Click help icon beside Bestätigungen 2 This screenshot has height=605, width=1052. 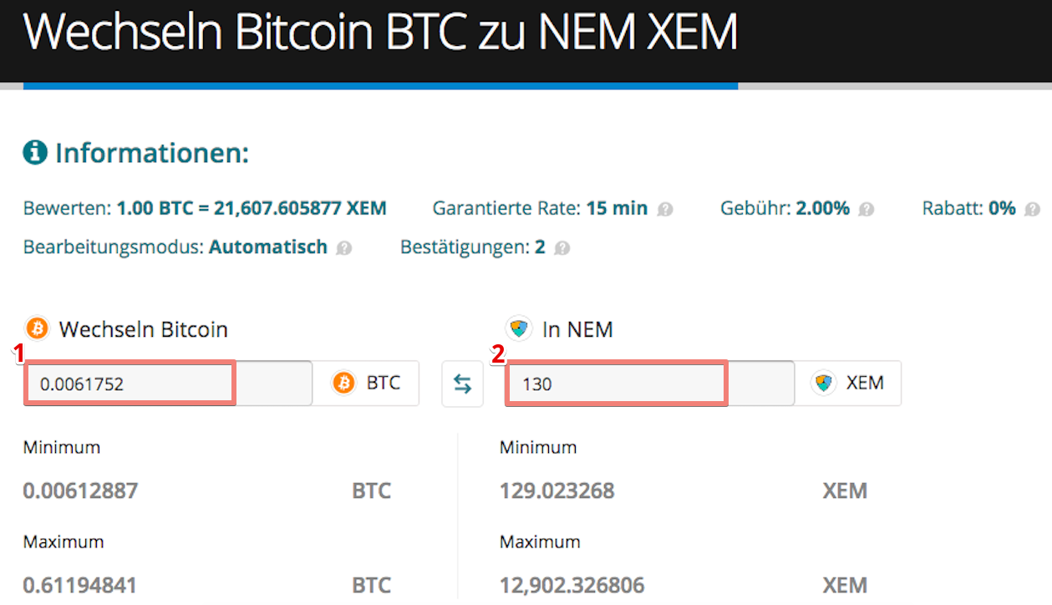coord(562,248)
